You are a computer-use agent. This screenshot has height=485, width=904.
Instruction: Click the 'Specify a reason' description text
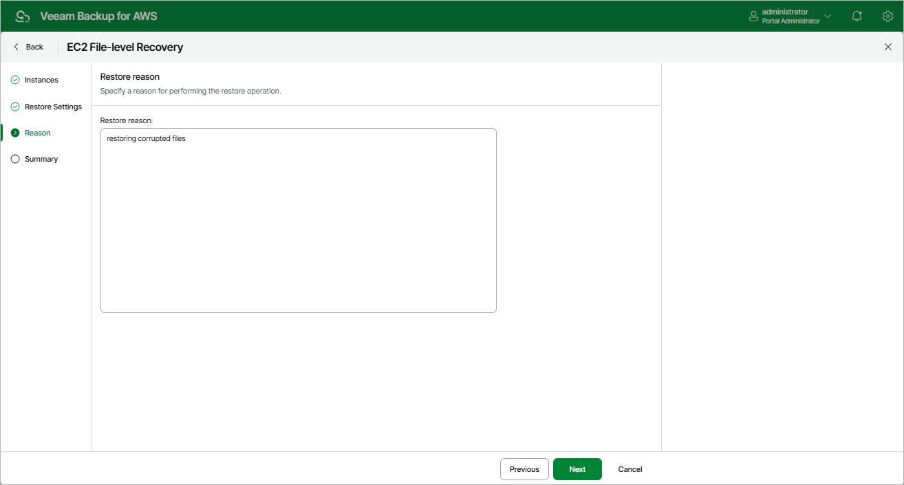[x=191, y=91]
